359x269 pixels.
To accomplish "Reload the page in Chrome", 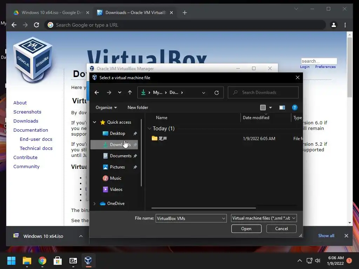I will click(36, 25).
